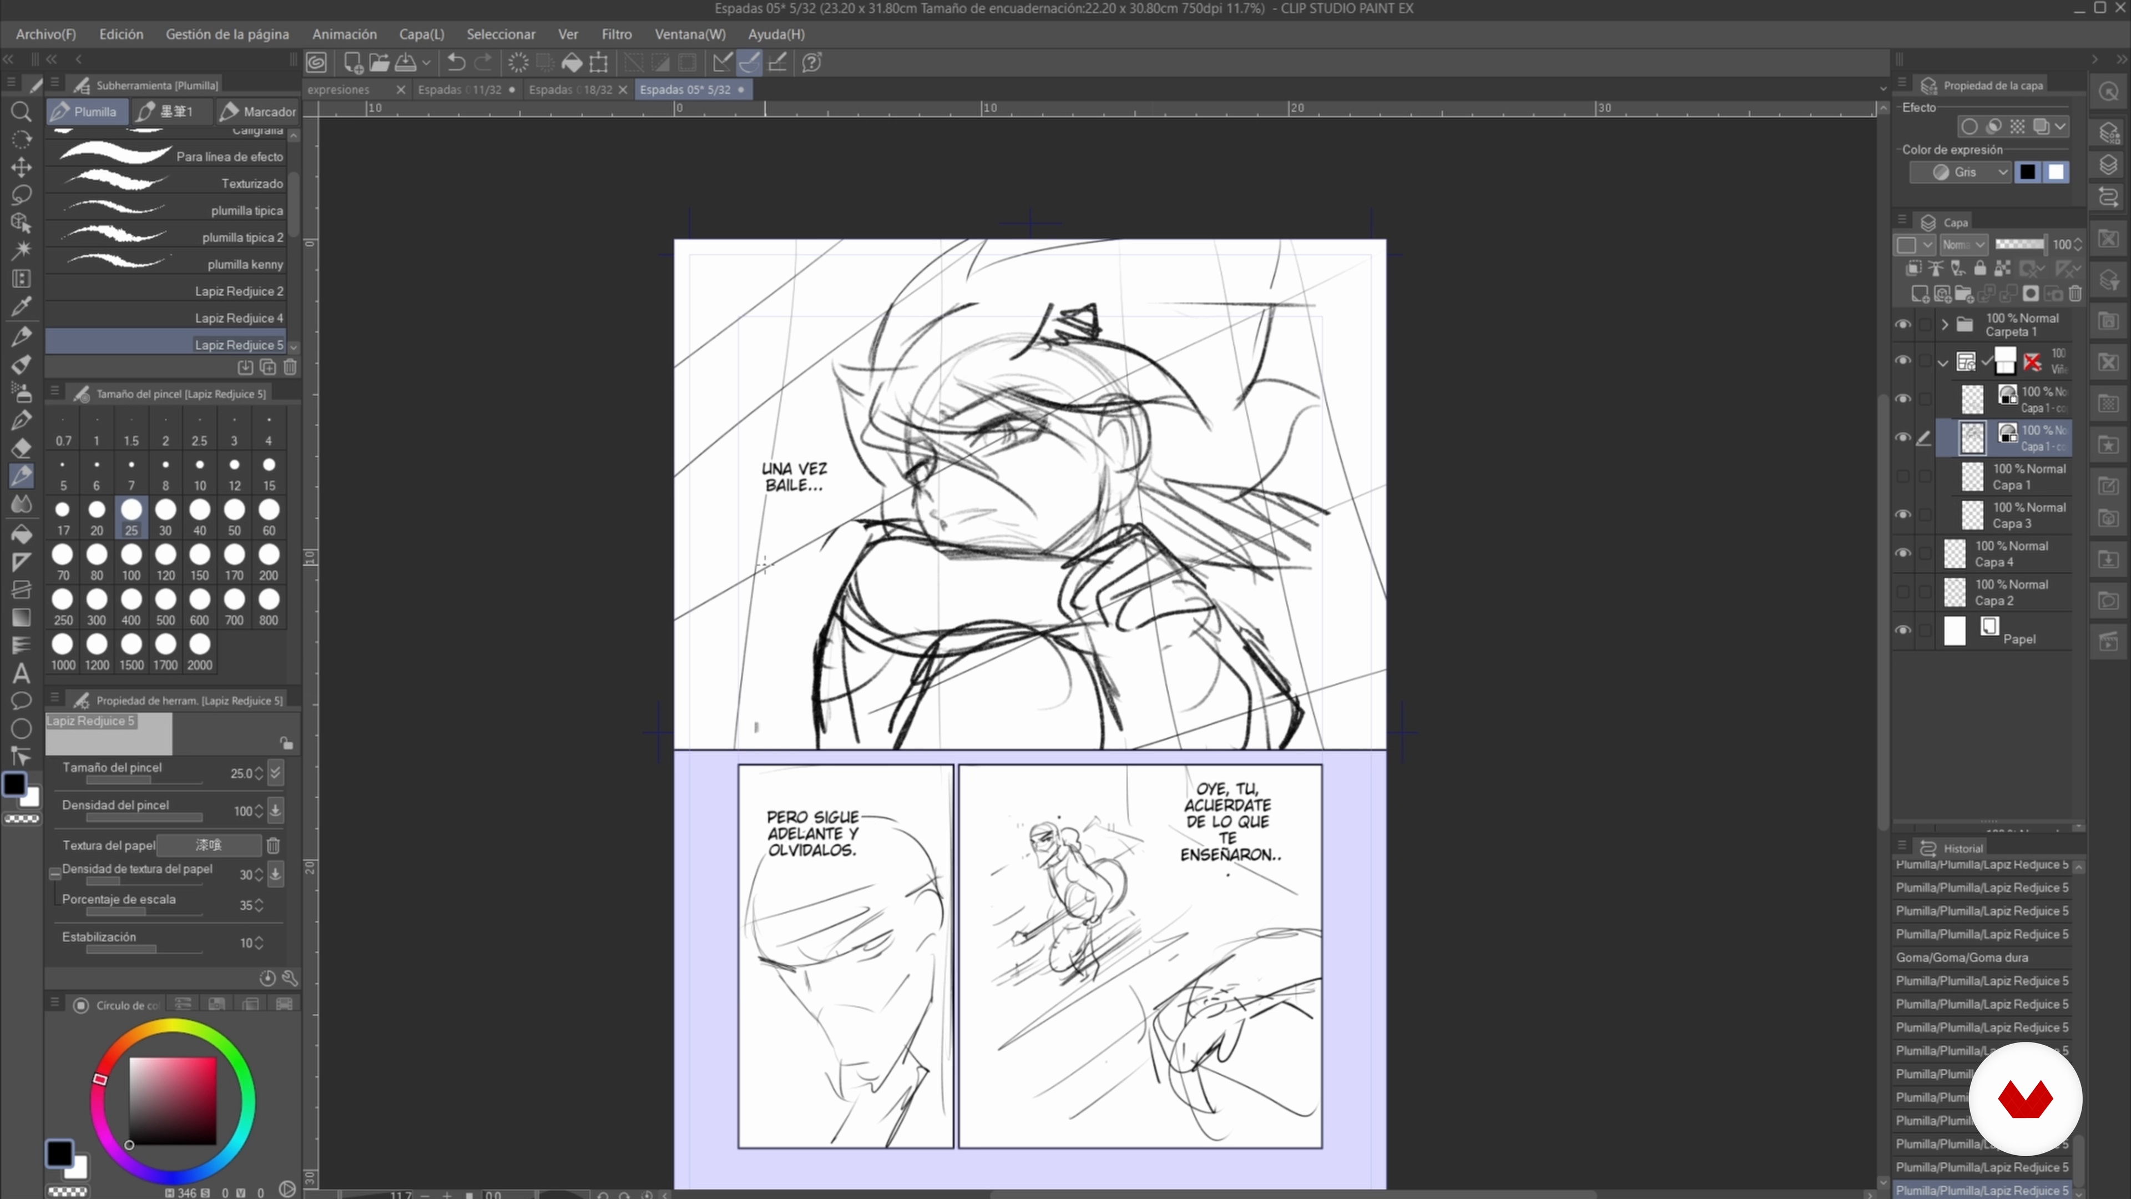Switch to the Espadas 18/32 tab
The image size is (2131, 1199).
570,89
